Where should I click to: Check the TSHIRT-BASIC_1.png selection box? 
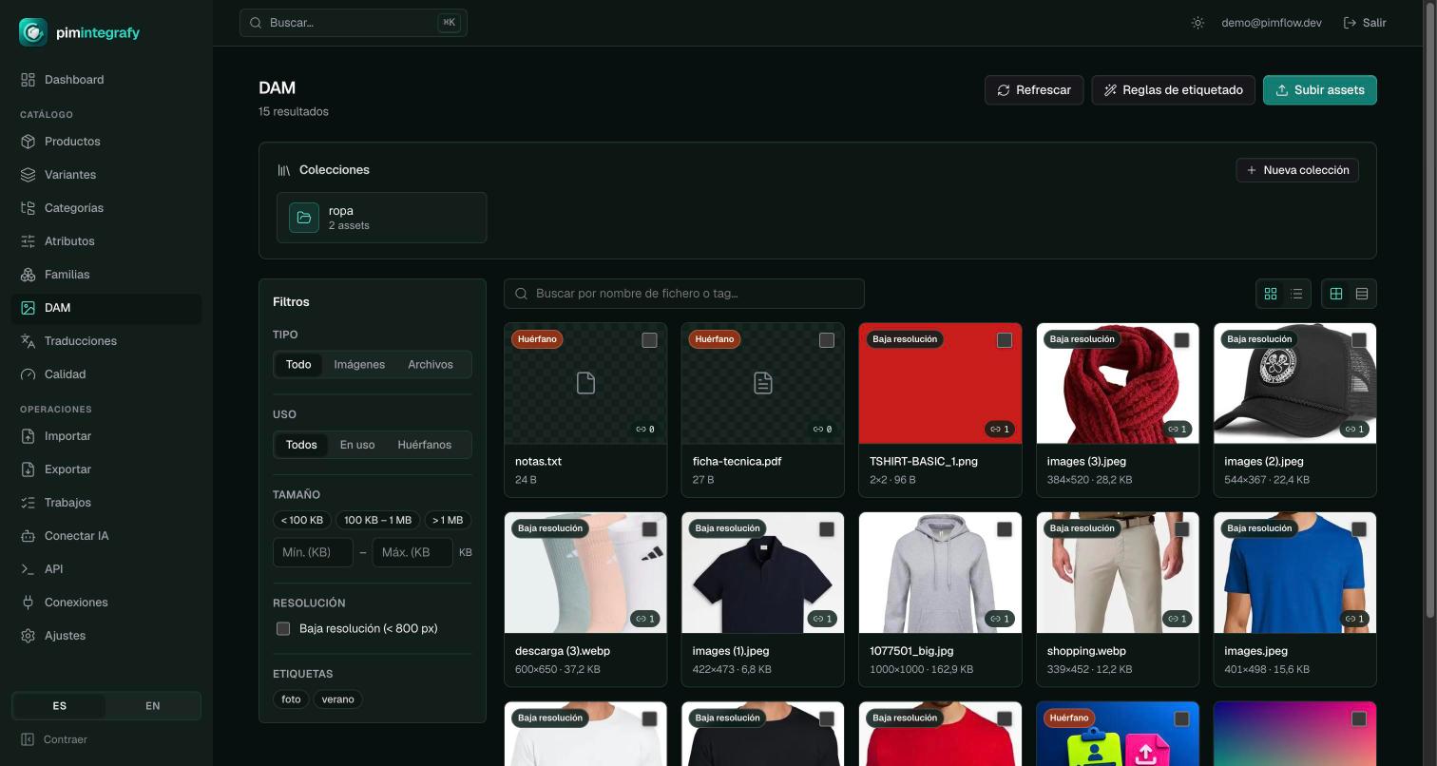[x=1004, y=340]
